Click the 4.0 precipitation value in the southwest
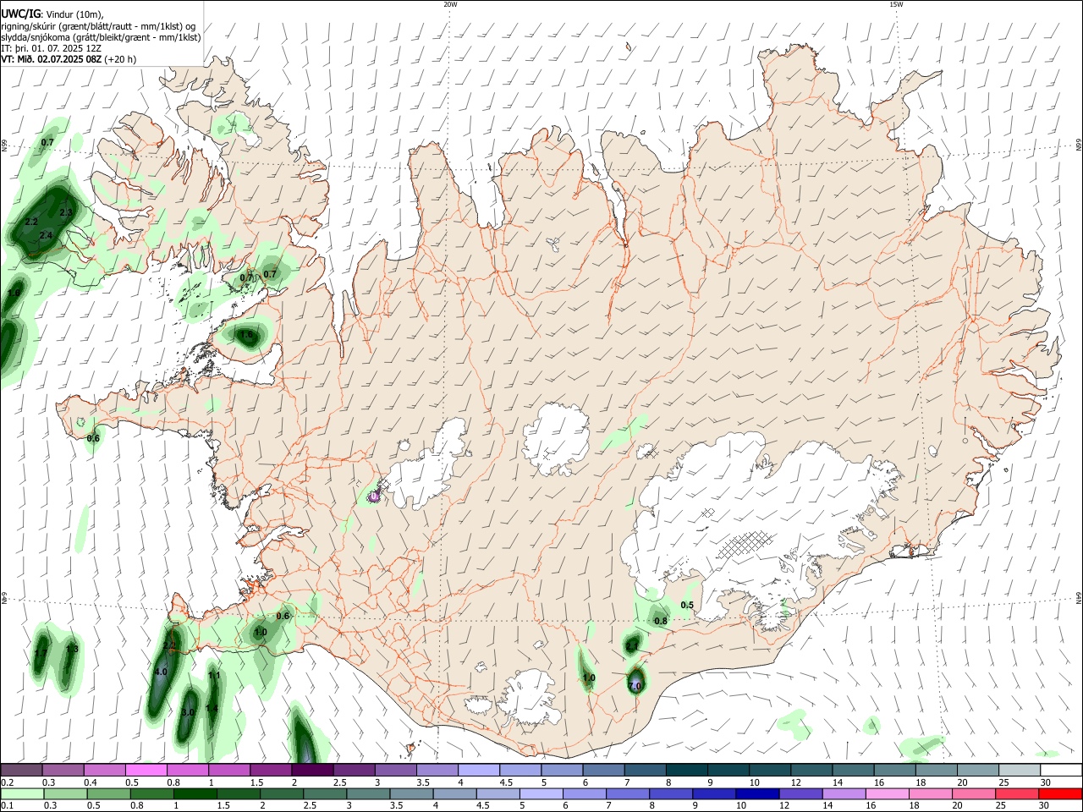 161,672
